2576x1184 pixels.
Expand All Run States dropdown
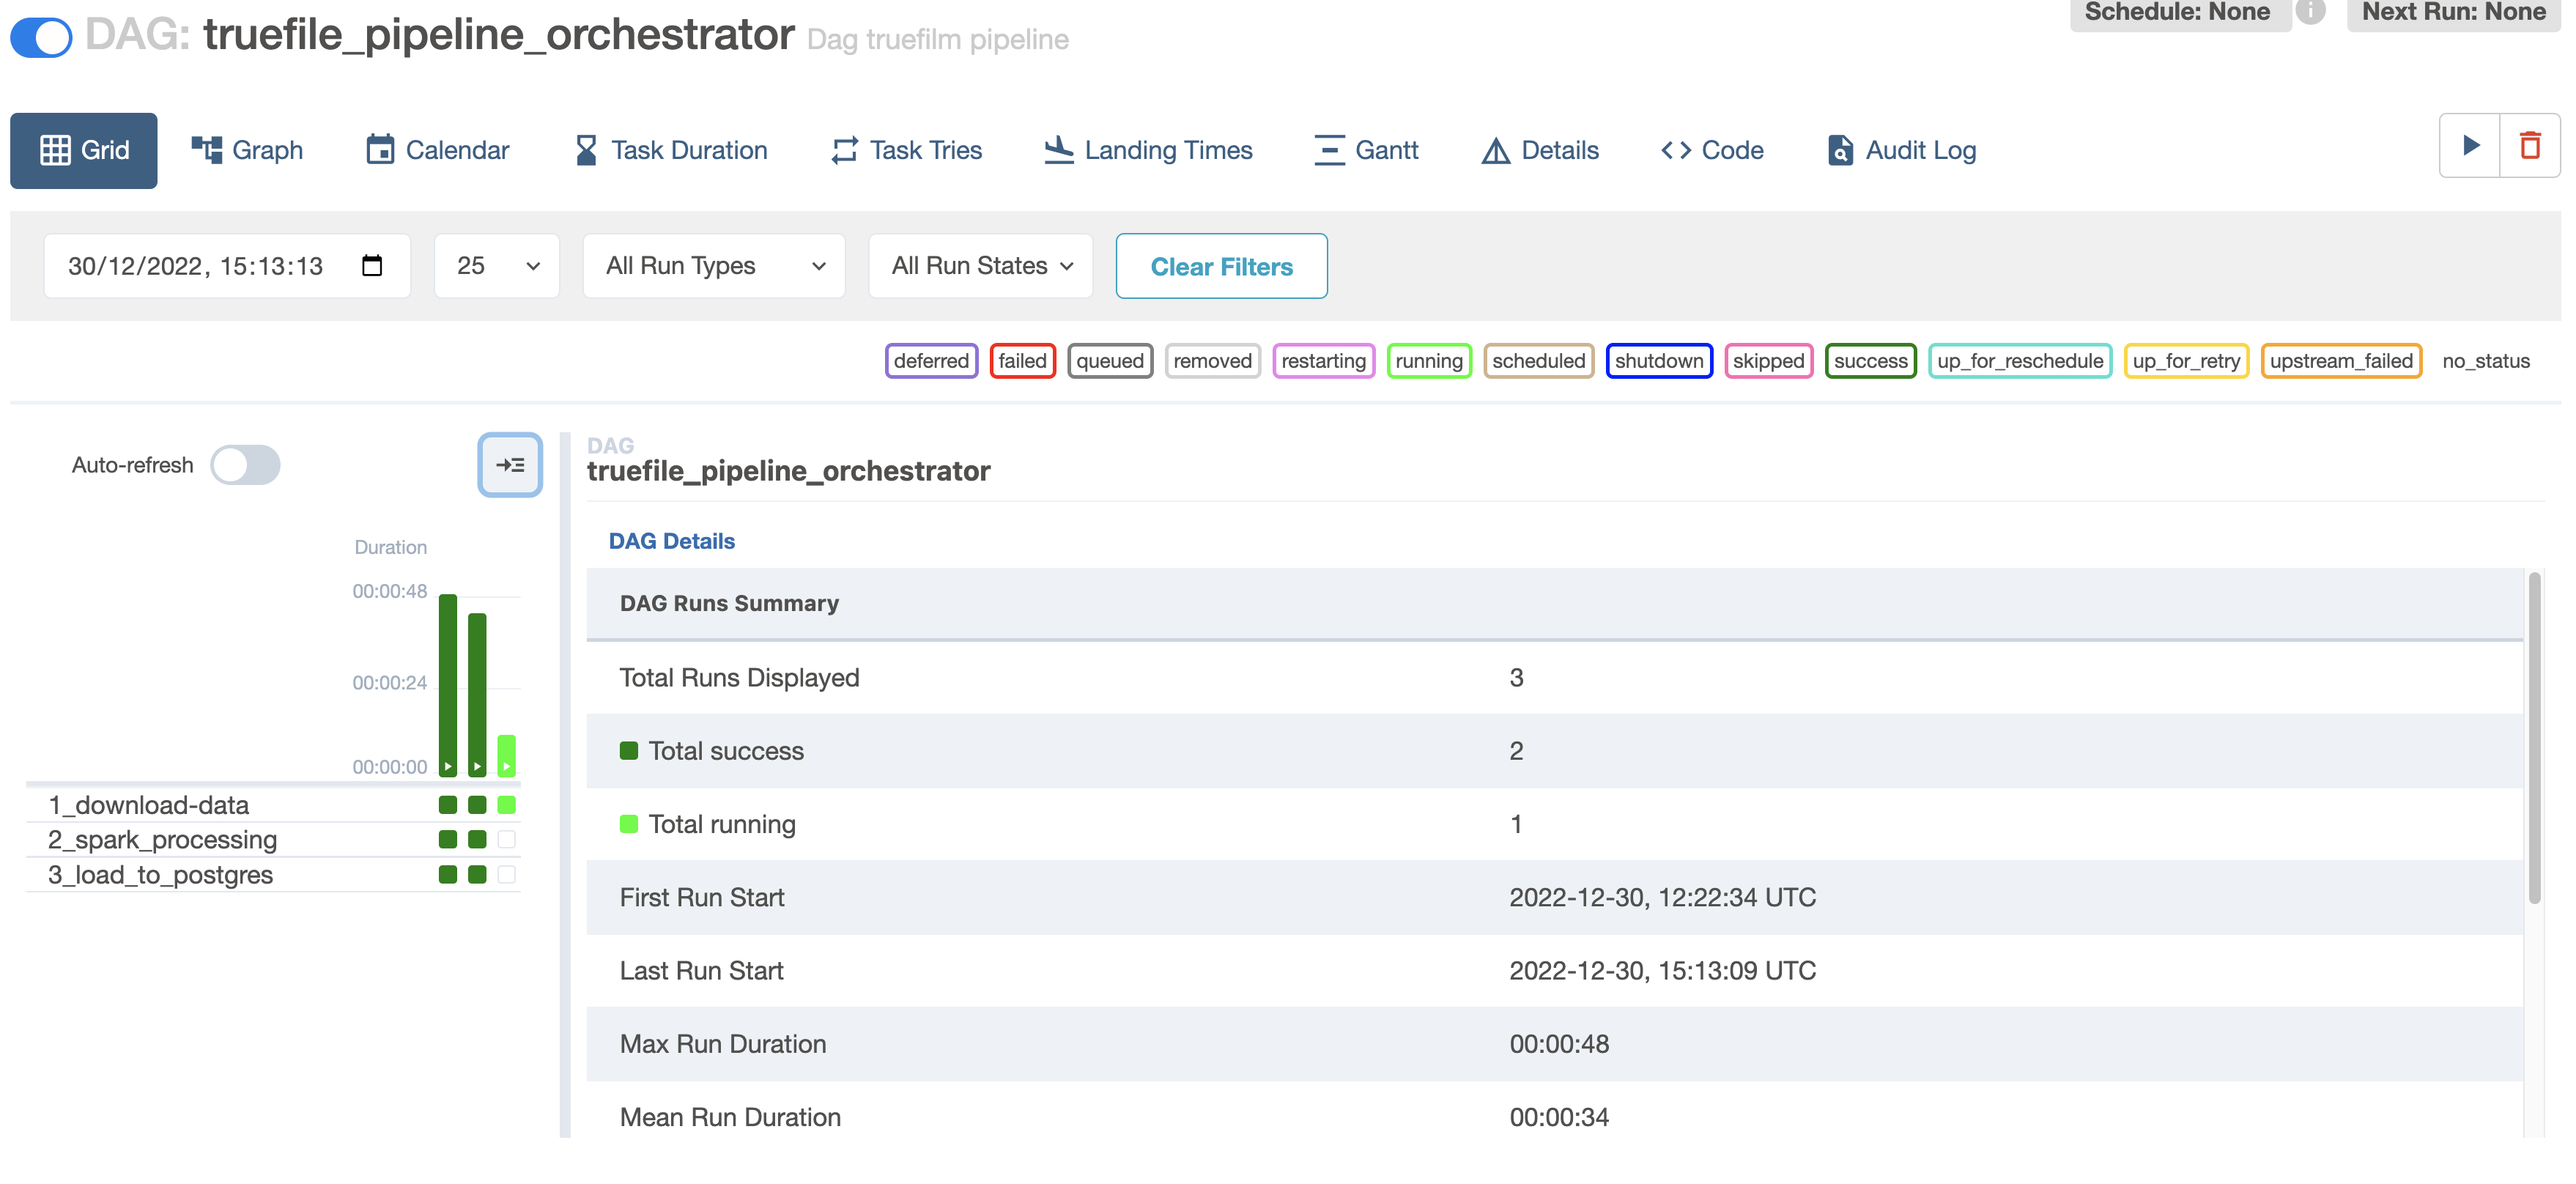tap(980, 266)
